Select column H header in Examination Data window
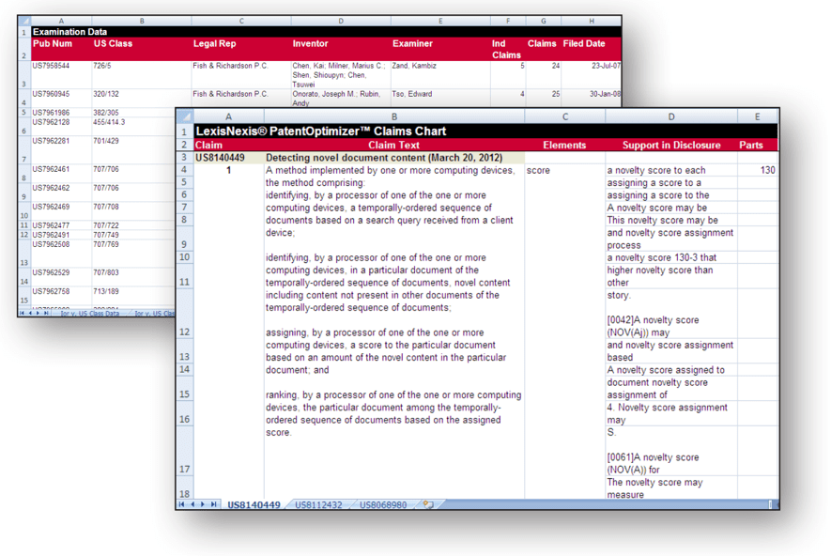This screenshot has width=831, height=556. (591, 22)
